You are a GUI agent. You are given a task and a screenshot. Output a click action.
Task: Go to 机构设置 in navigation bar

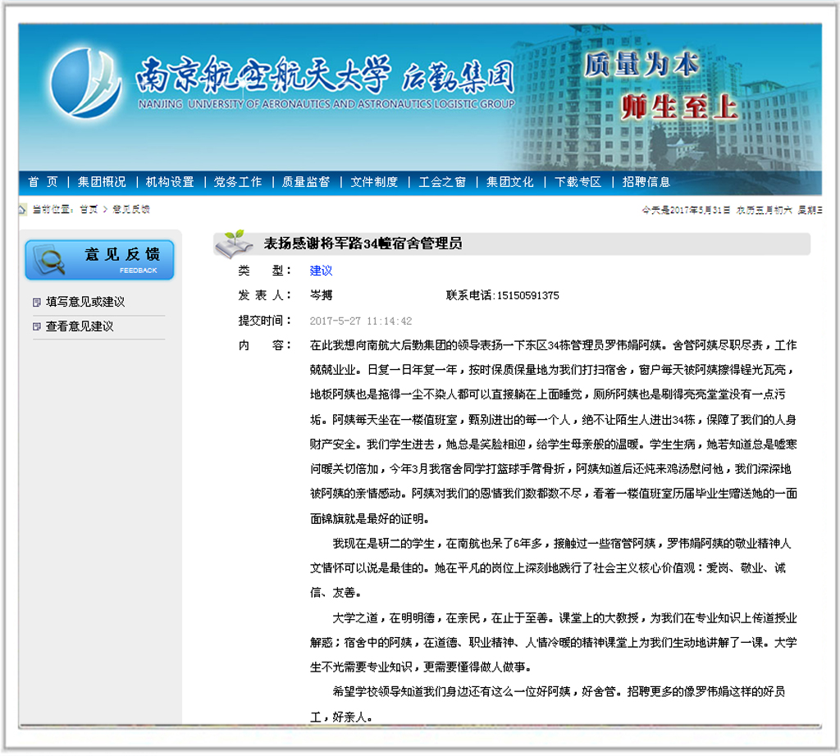pos(170,182)
